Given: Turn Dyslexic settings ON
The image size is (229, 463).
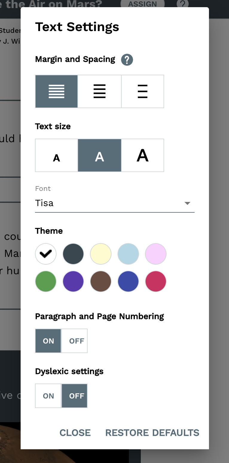Looking at the screenshot, I should pos(48,396).
